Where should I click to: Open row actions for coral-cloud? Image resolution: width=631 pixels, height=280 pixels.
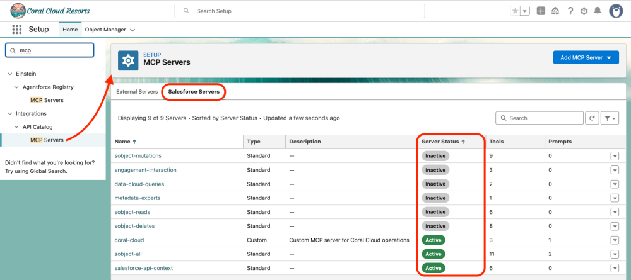click(x=615, y=240)
